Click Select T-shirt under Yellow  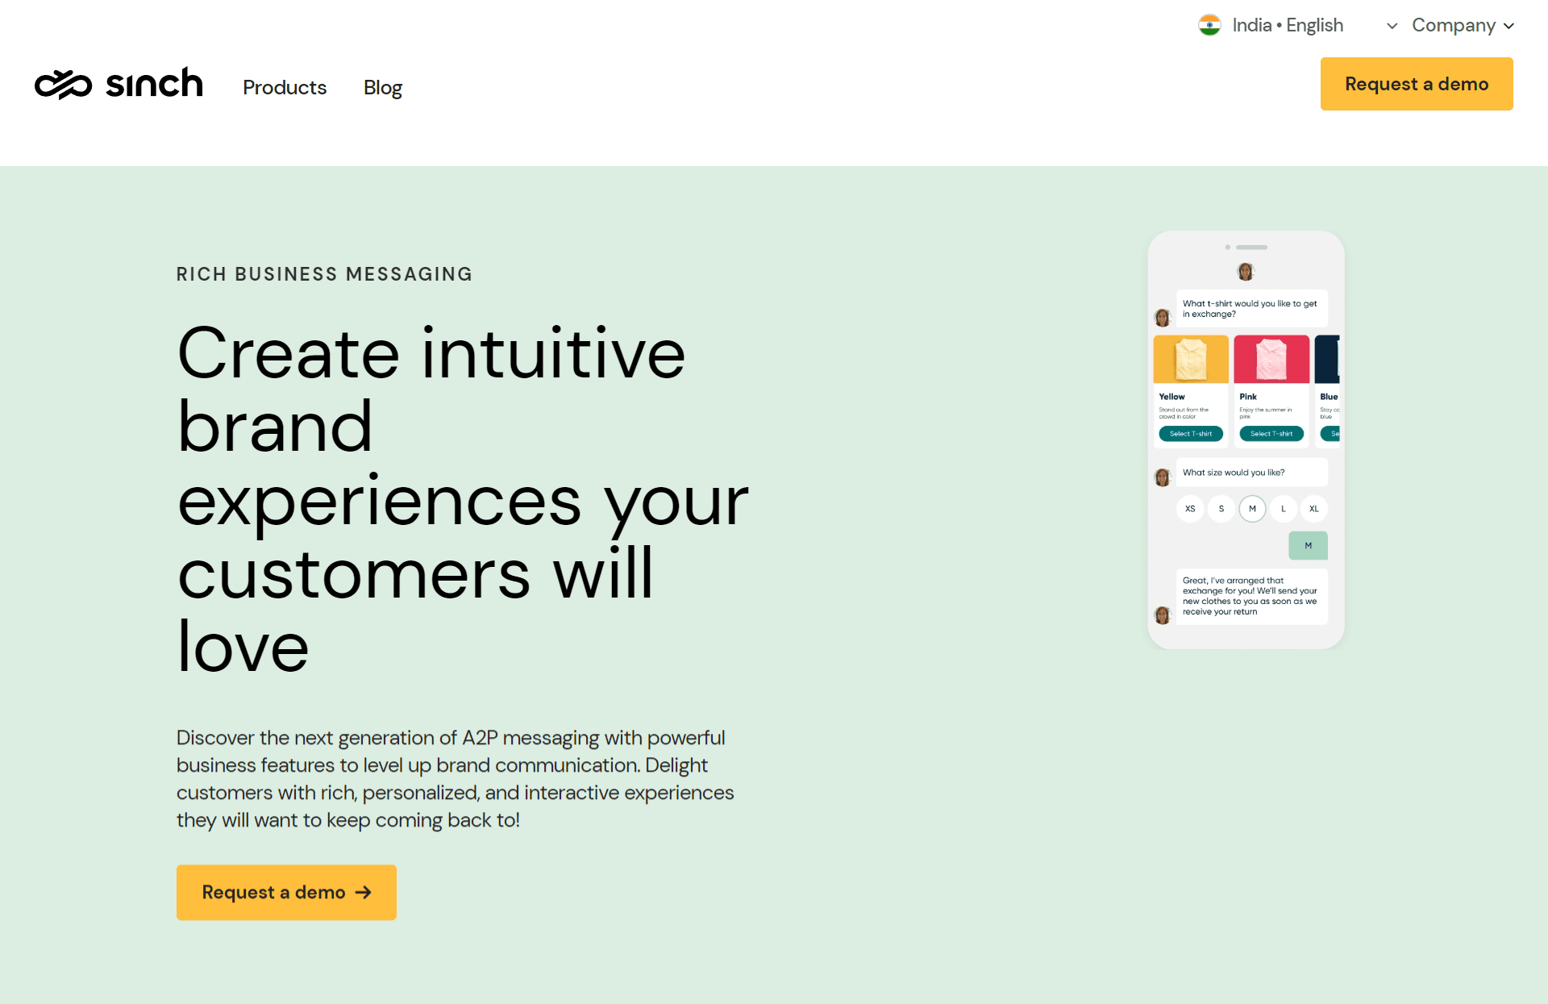coord(1191,434)
